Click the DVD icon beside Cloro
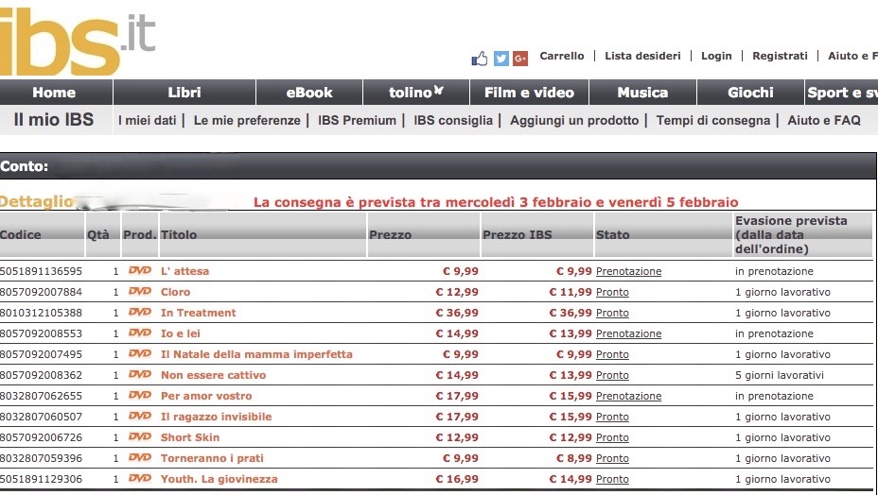The height and width of the screenshot is (495, 878). coord(139,292)
